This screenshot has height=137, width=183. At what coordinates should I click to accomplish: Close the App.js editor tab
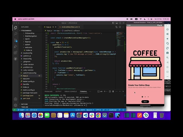coord(56,27)
